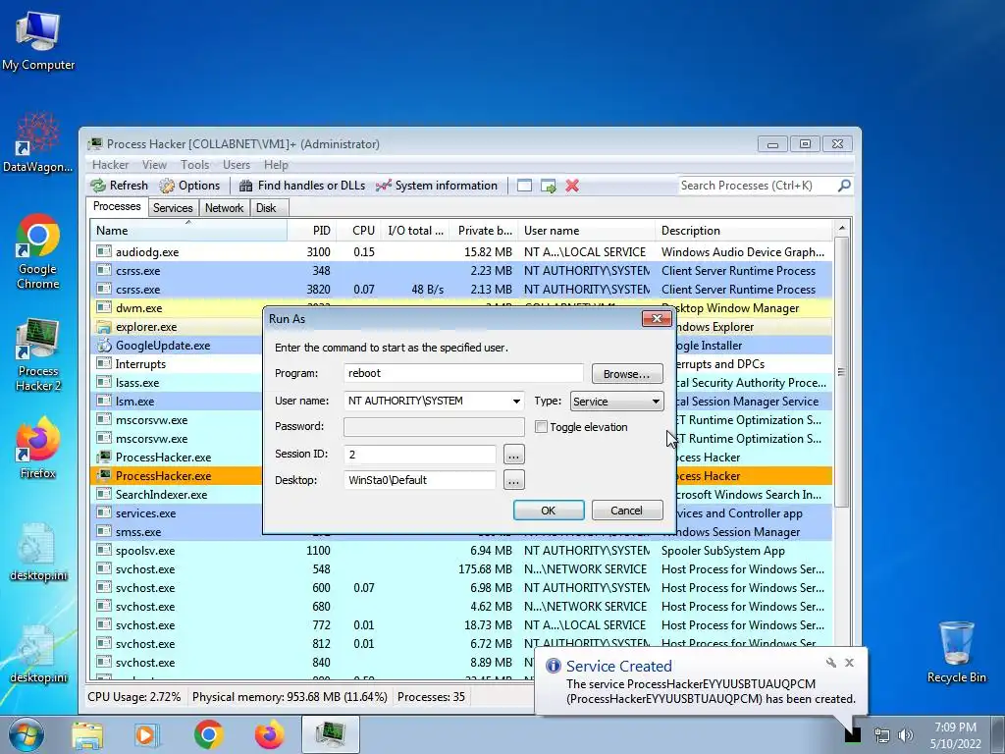Click the Desktop WinSta0\Default field

click(420, 480)
